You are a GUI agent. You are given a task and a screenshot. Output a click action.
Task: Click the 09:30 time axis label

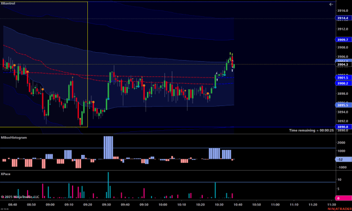(x=106, y=204)
